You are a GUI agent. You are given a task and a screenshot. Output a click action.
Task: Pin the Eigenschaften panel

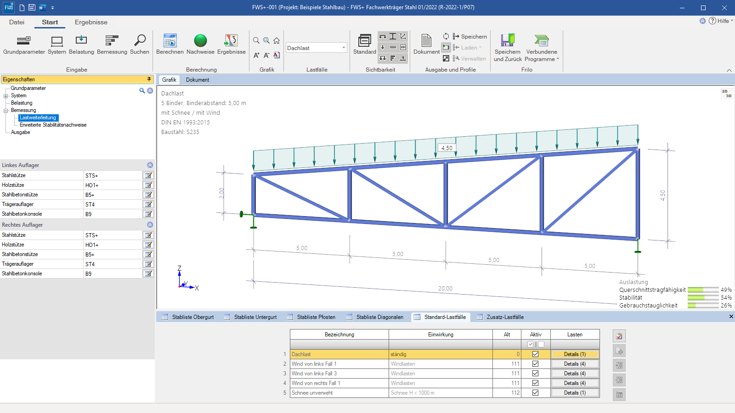(x=149, y=79)
